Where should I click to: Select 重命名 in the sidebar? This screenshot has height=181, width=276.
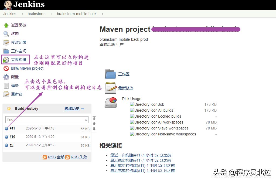[x=17, y=94]
